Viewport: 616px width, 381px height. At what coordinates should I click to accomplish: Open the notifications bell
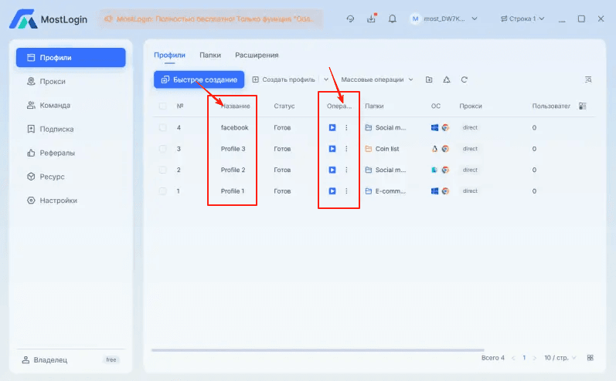click(392, 19)
